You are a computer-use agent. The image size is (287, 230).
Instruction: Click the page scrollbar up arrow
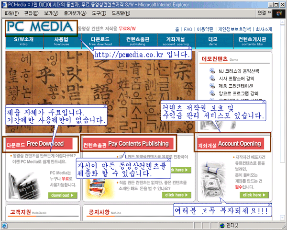[x=282, y=23]
